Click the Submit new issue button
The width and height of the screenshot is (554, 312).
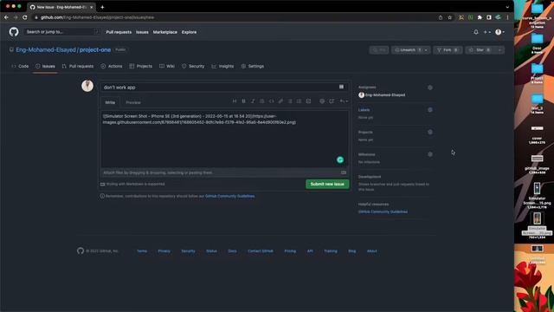(x=327, y=184)
